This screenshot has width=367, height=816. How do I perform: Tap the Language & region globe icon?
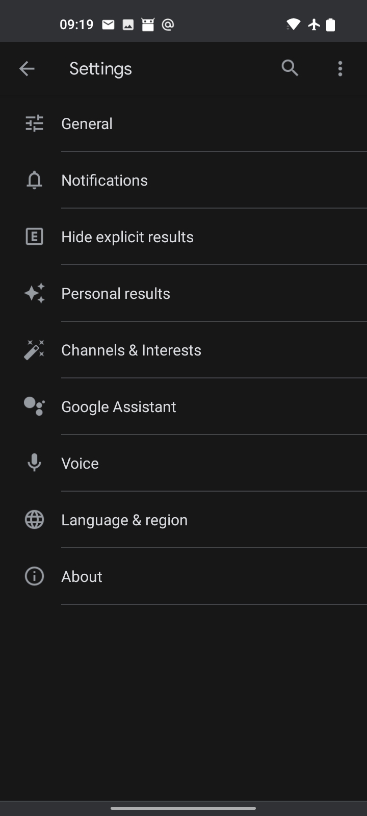pos(34,520)
